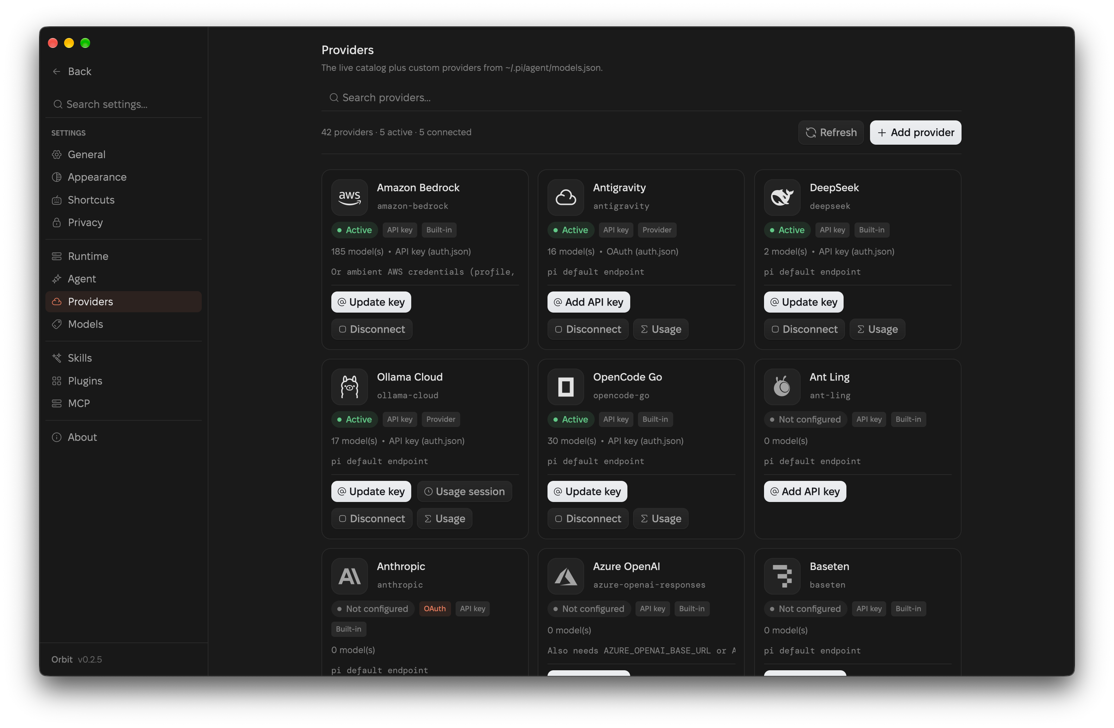View Usage for OpenCode Go

click(x=661, y=519)
